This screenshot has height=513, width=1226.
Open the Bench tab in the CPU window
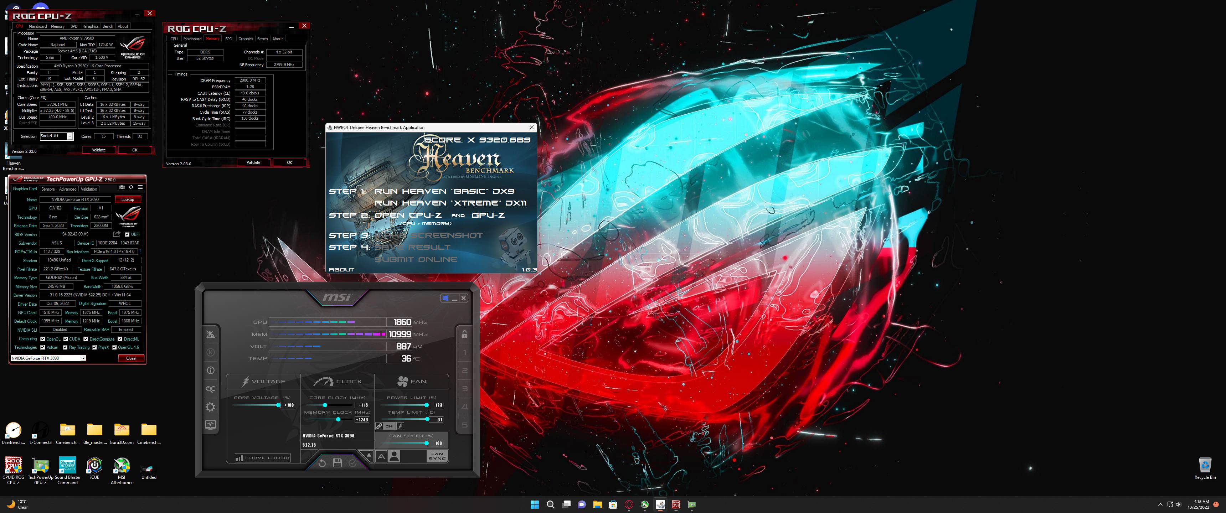(x=108, y=26)
